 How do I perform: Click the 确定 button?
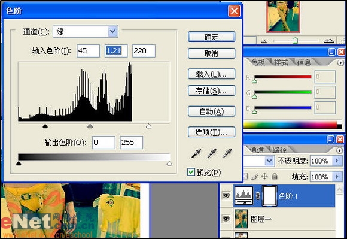tap(211, 37)
